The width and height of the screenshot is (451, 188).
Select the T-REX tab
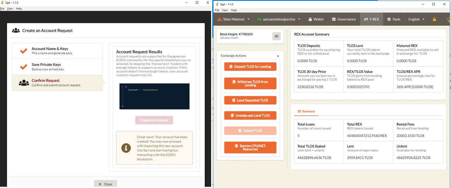point(371,19)
